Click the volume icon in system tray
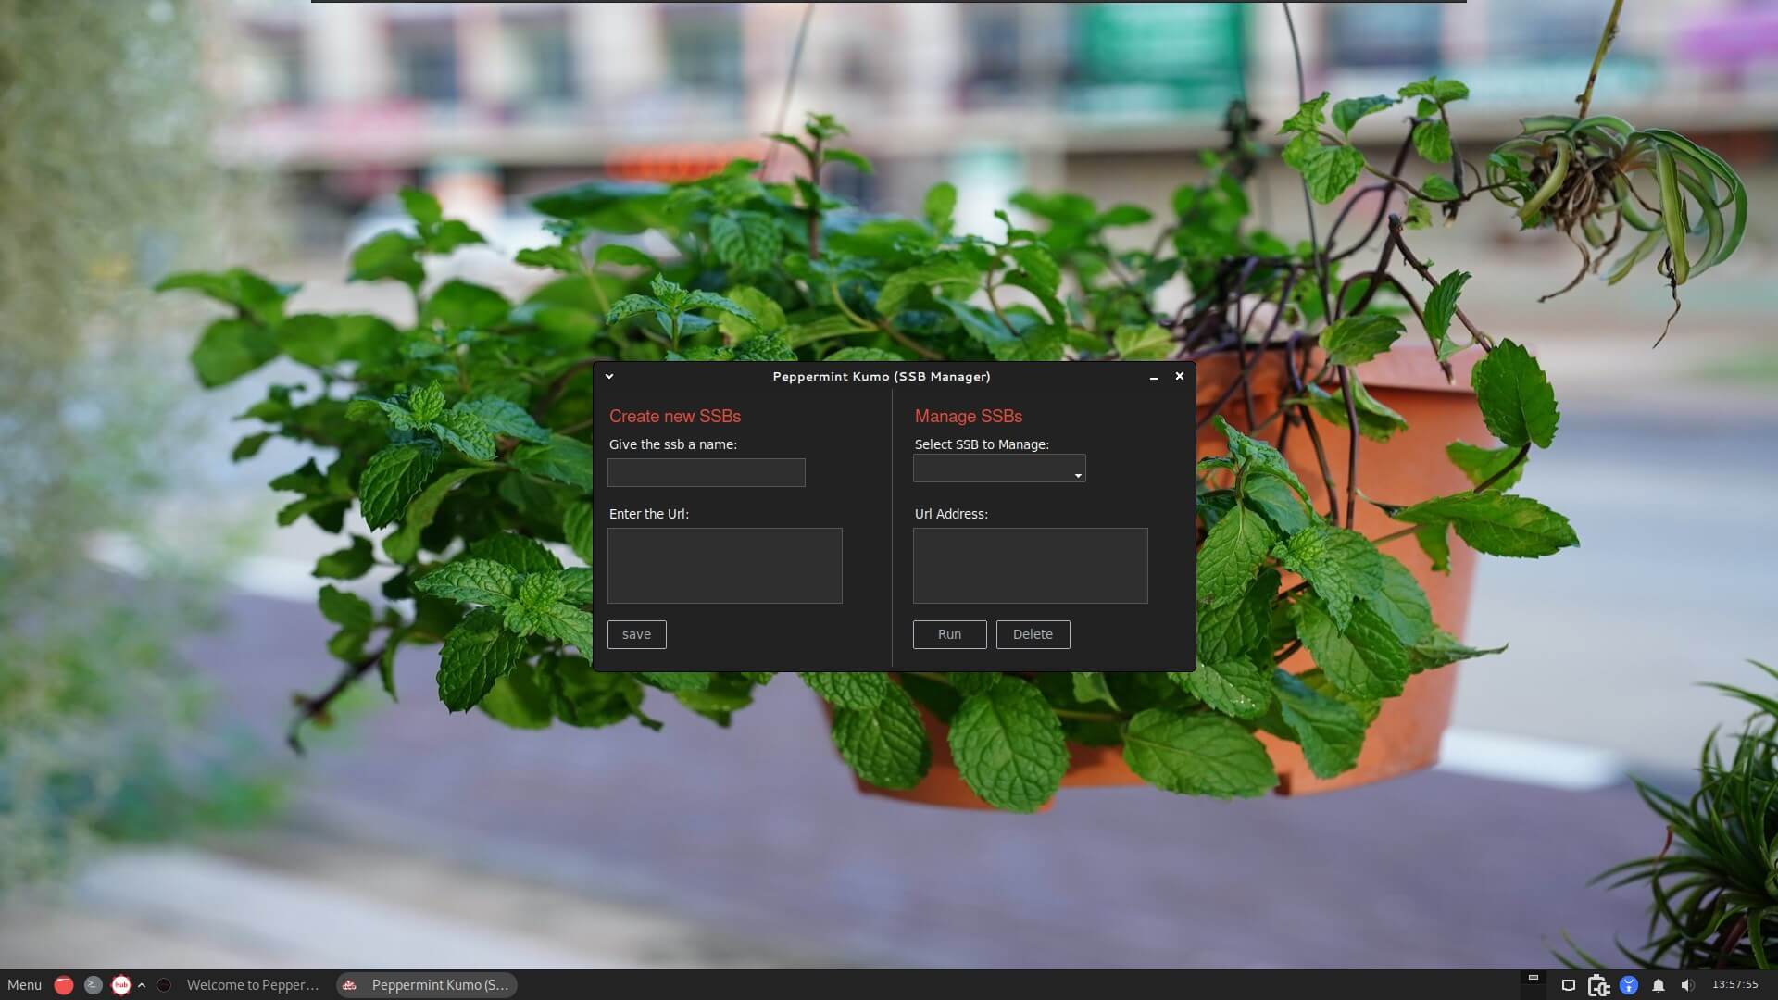Viewport: 1778px width, 1000px height. (1689, 985)
